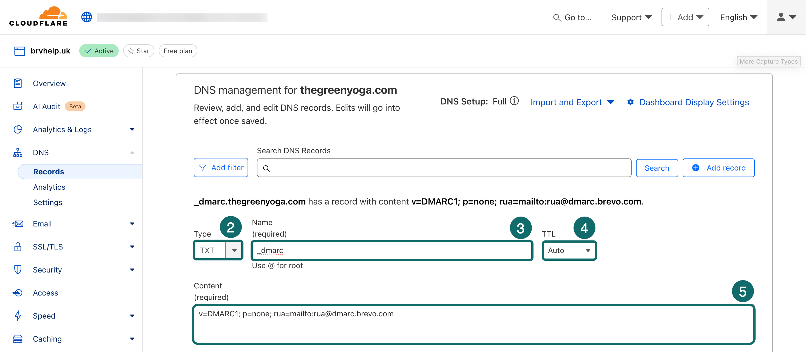Click into the Name field containing _dmarc

point(392,250)
